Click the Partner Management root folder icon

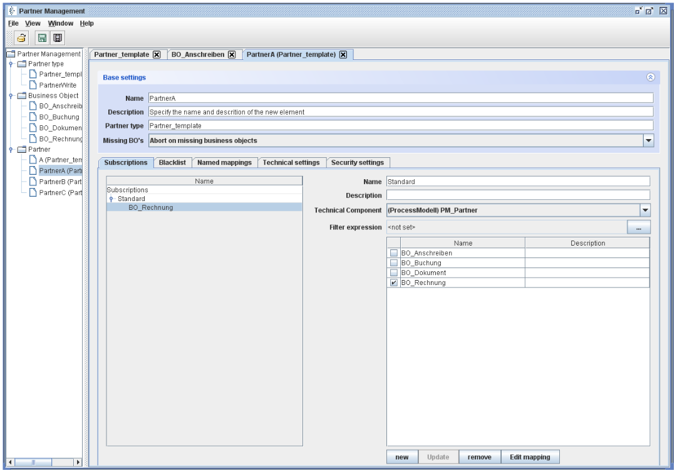point(11,53)
